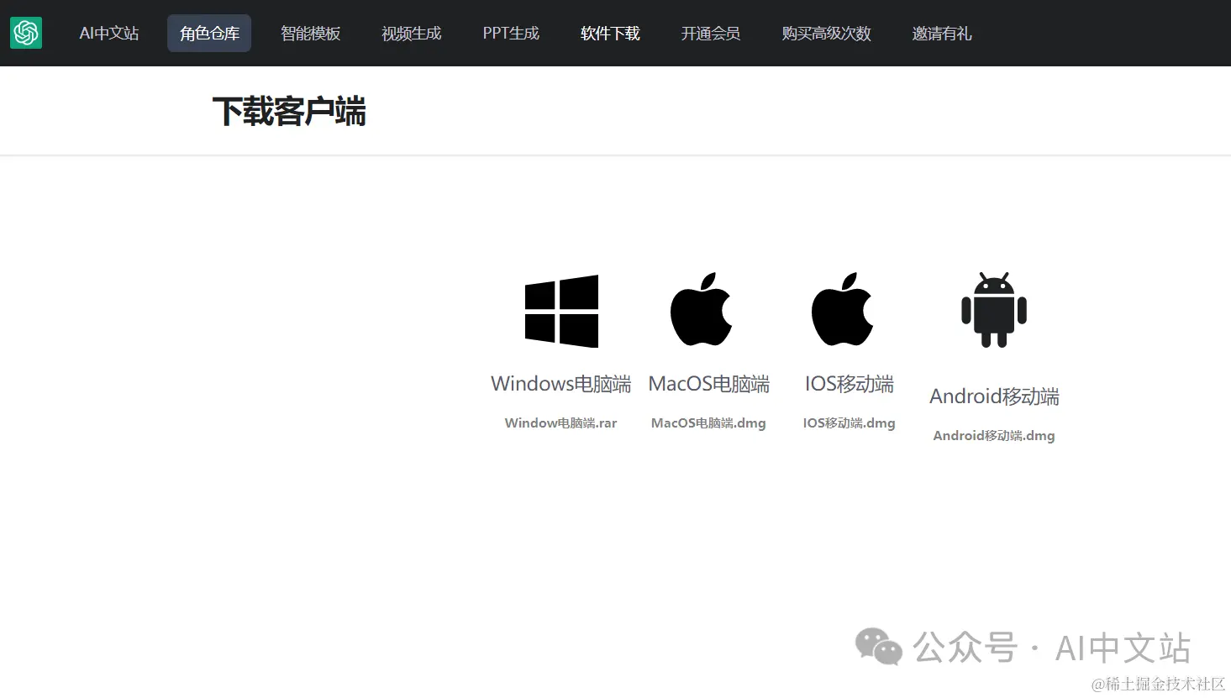Click the IOS移动端 heading

[849, 384]
